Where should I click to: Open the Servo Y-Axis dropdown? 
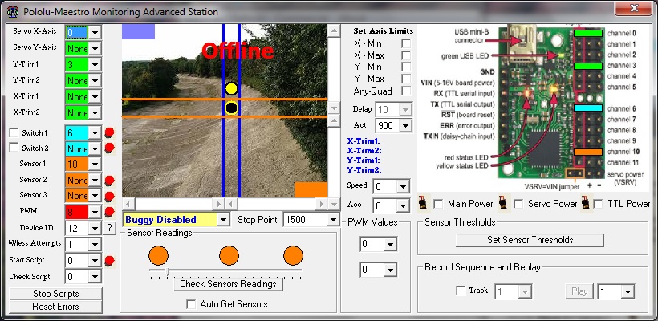point(95,48)
